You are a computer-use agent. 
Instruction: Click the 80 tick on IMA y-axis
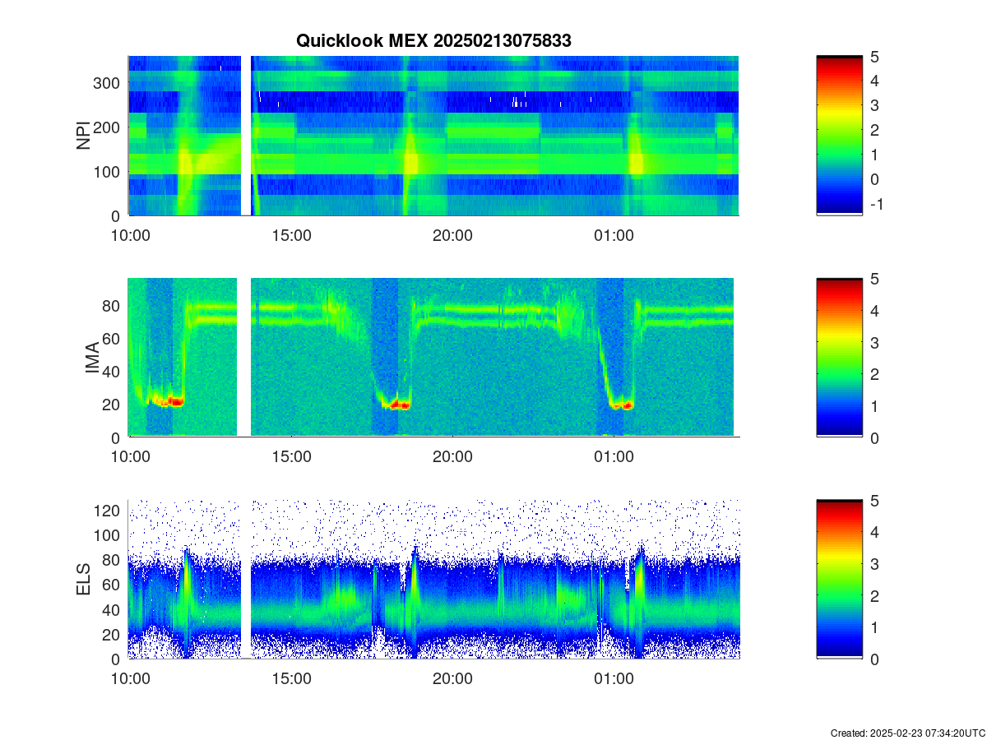(113, 306)
